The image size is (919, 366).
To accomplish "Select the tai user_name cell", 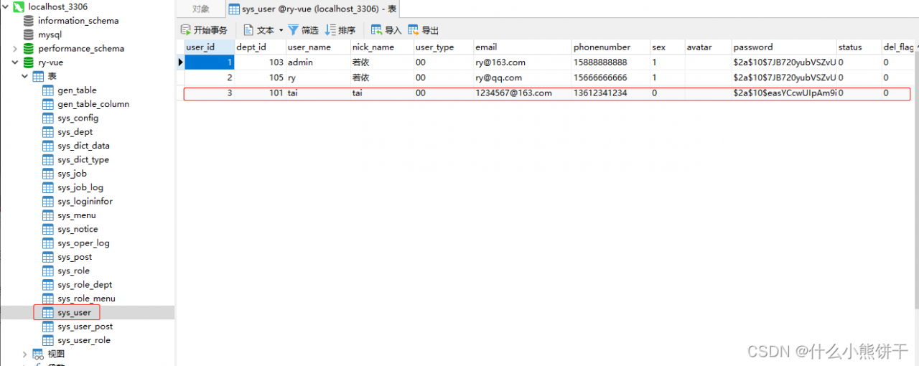I will [x=318, y=93].
